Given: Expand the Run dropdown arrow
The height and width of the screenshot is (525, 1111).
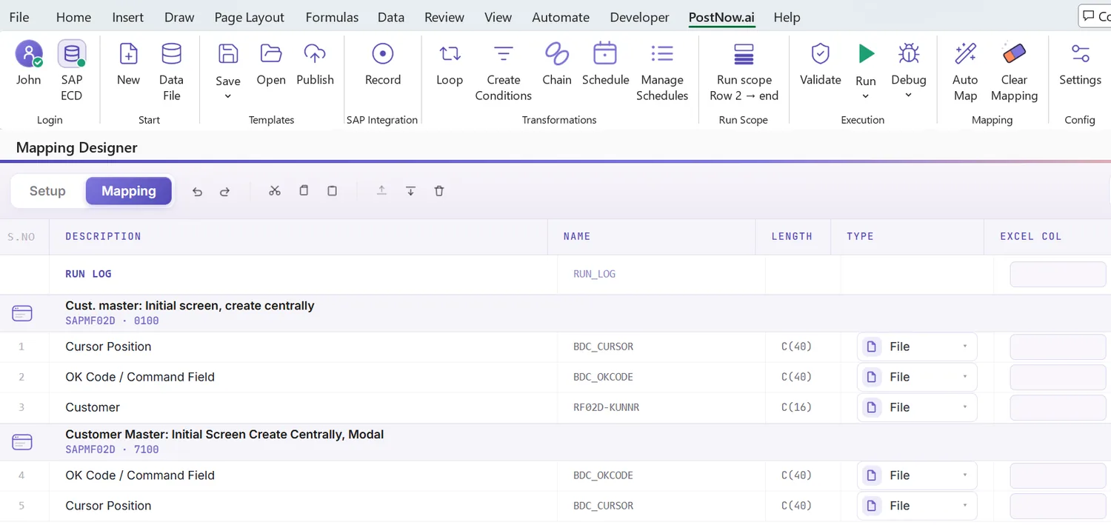Looking at the screenshot, I should [866, 97].
